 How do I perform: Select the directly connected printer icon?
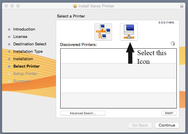(129, 32)
